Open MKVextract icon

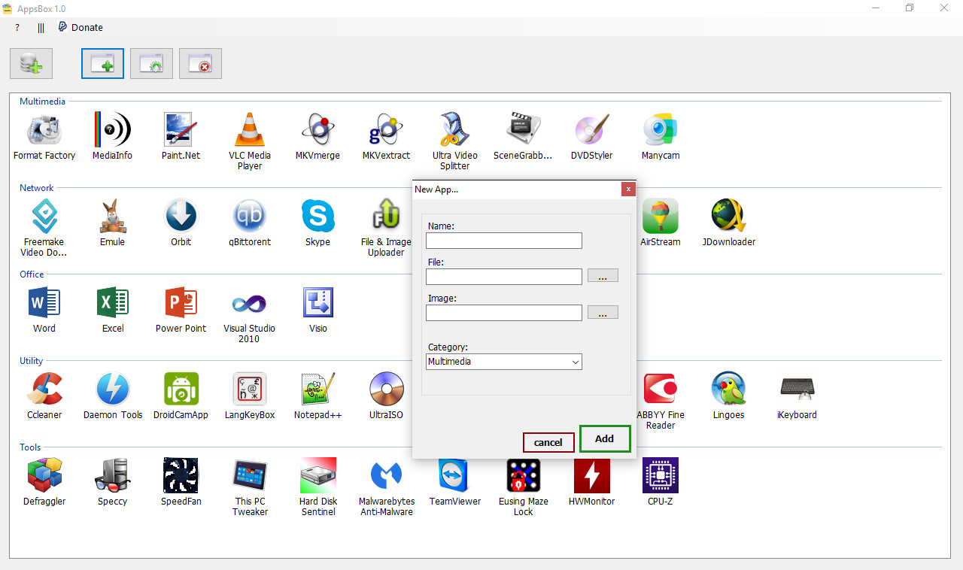pos(386,130)
